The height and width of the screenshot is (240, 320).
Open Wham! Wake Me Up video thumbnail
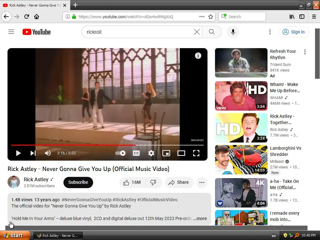pyautogui.click(x=241, y=96)
